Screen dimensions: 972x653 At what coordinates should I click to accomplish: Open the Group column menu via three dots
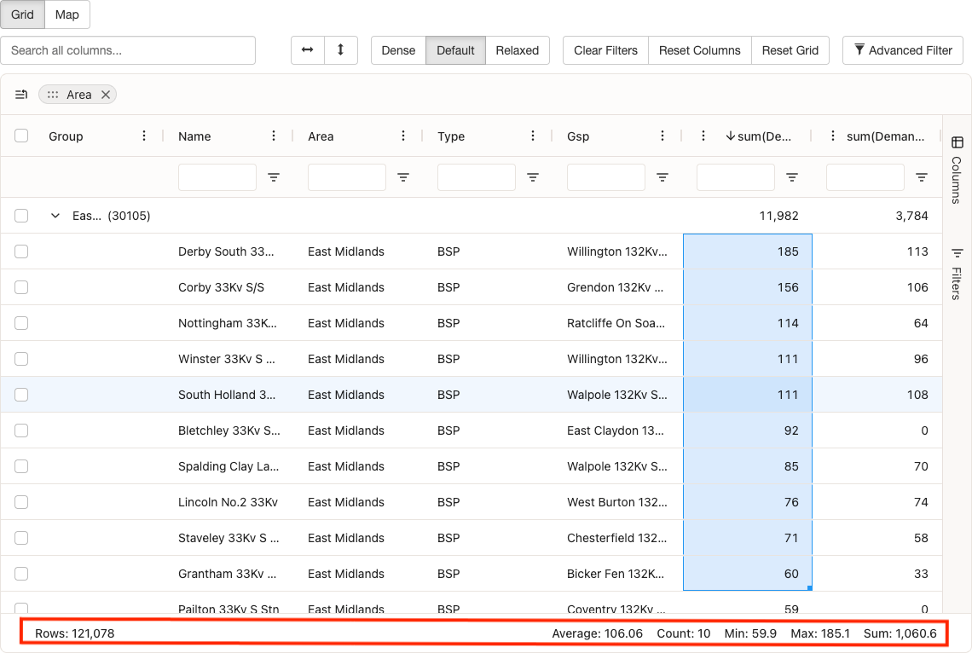(143, 136)
